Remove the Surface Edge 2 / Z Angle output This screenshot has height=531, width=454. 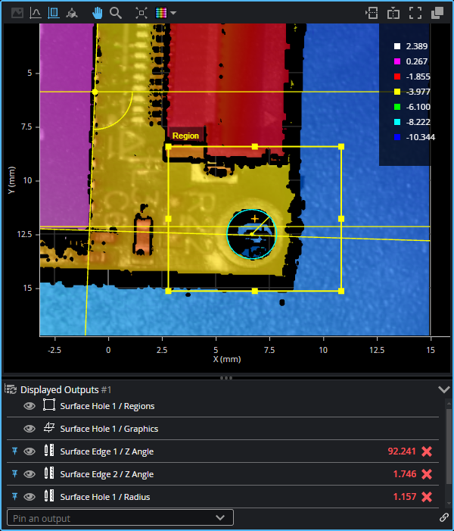tap(427, 474)
